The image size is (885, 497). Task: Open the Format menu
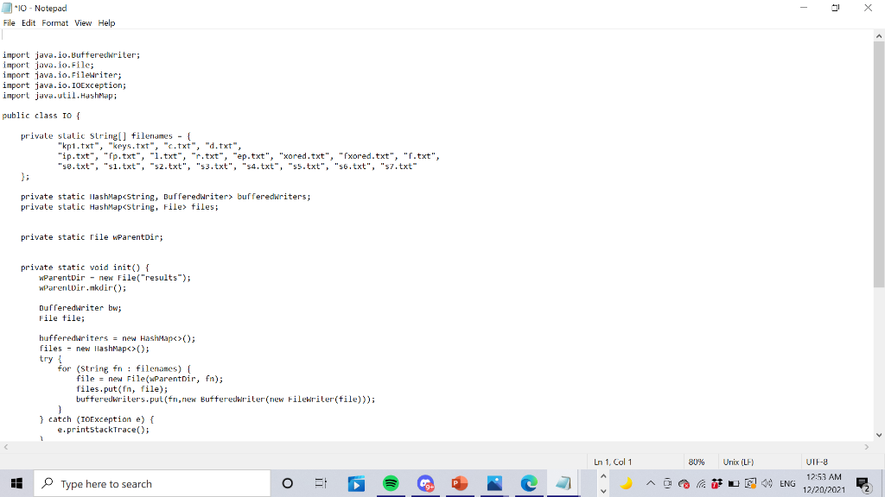[54, 22]
